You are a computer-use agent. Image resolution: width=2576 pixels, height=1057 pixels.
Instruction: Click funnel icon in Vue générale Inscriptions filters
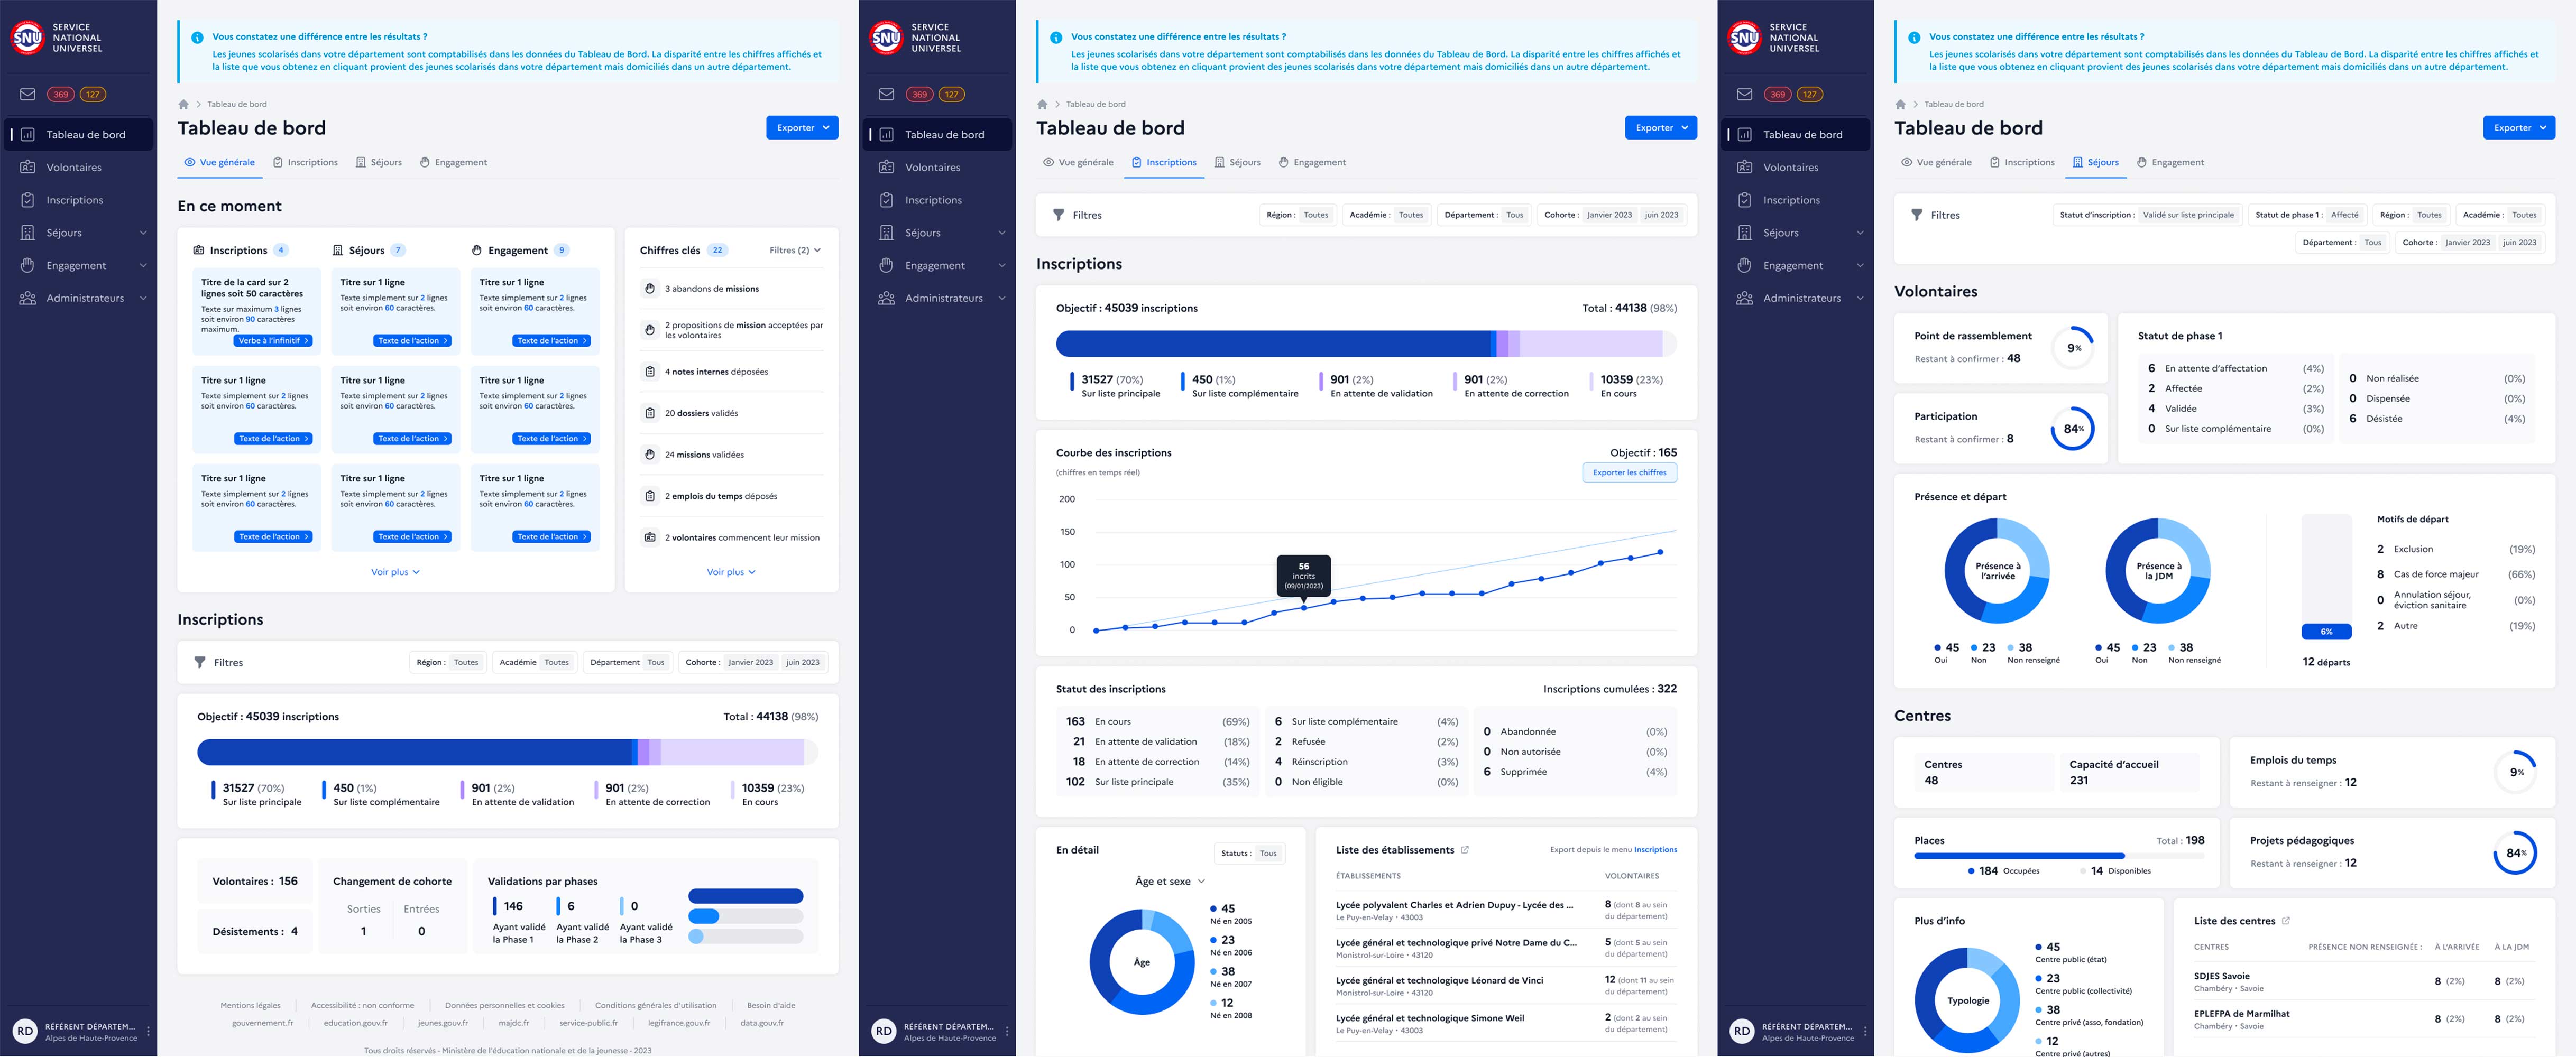(200, 662)
